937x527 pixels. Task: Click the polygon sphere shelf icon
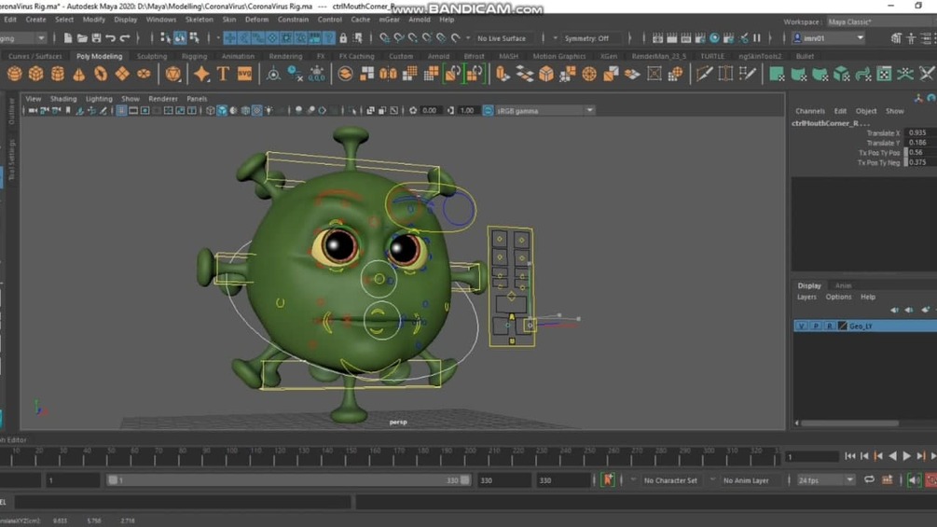point(15,75)
